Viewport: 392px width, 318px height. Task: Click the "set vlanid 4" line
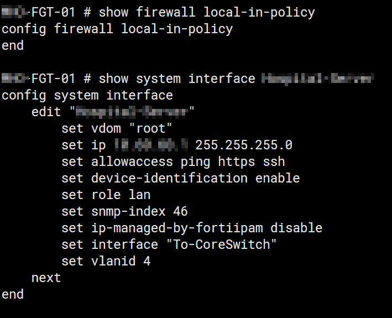coord(106,261)
